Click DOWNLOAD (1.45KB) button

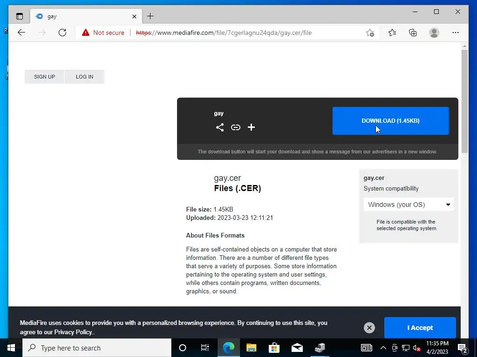pos(391,121)
